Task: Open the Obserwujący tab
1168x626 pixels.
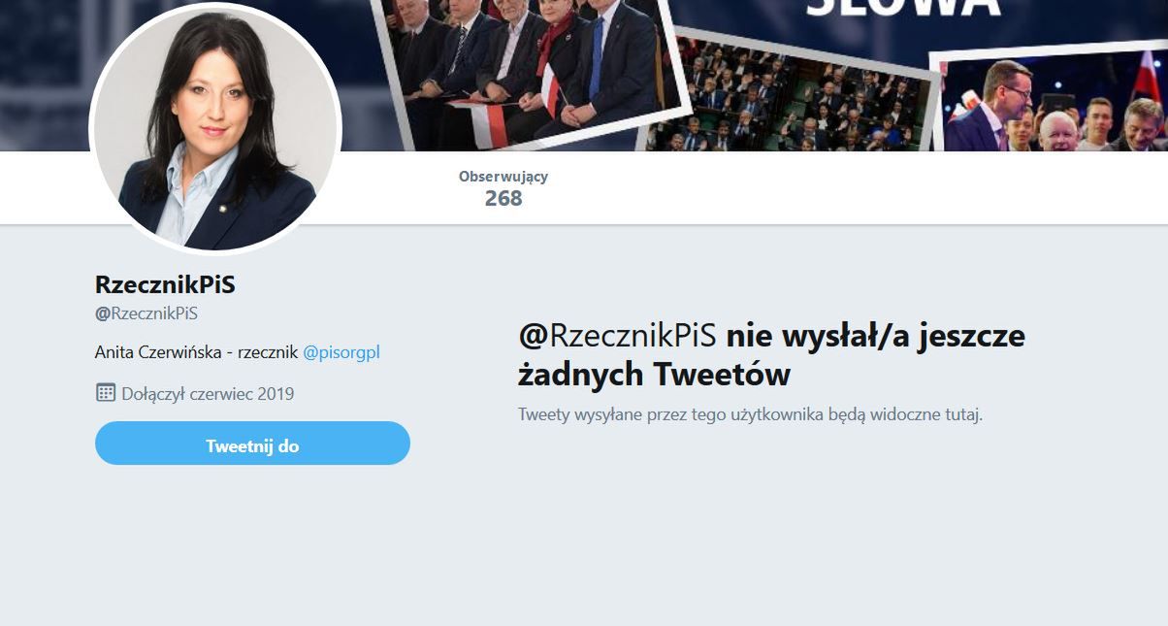Action: coord(502,176)
